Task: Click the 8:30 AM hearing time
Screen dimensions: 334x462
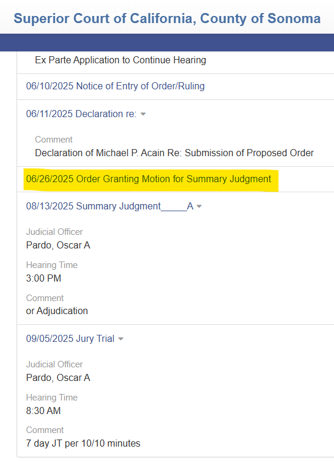Action: pyautogui.click(x=43, y=411)
